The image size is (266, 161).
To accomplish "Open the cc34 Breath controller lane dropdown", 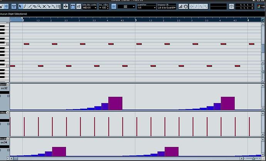I will tap(8, 139).
